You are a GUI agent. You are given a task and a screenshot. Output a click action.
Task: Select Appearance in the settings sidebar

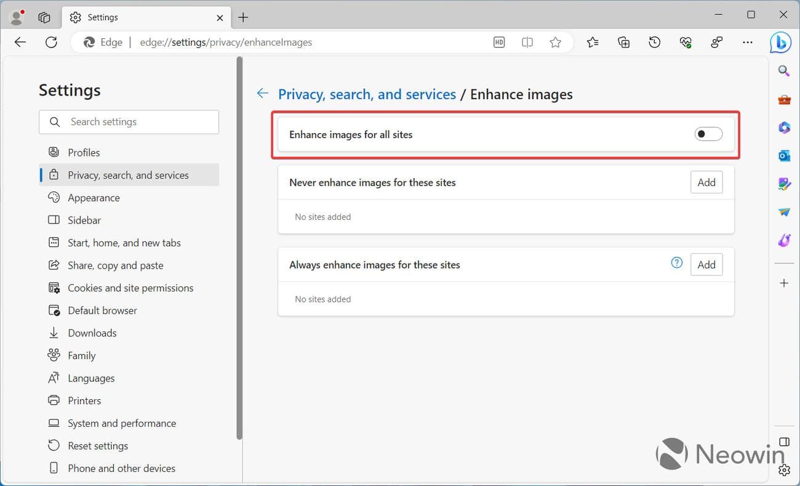pyautogui.click(x=94, y=198)
